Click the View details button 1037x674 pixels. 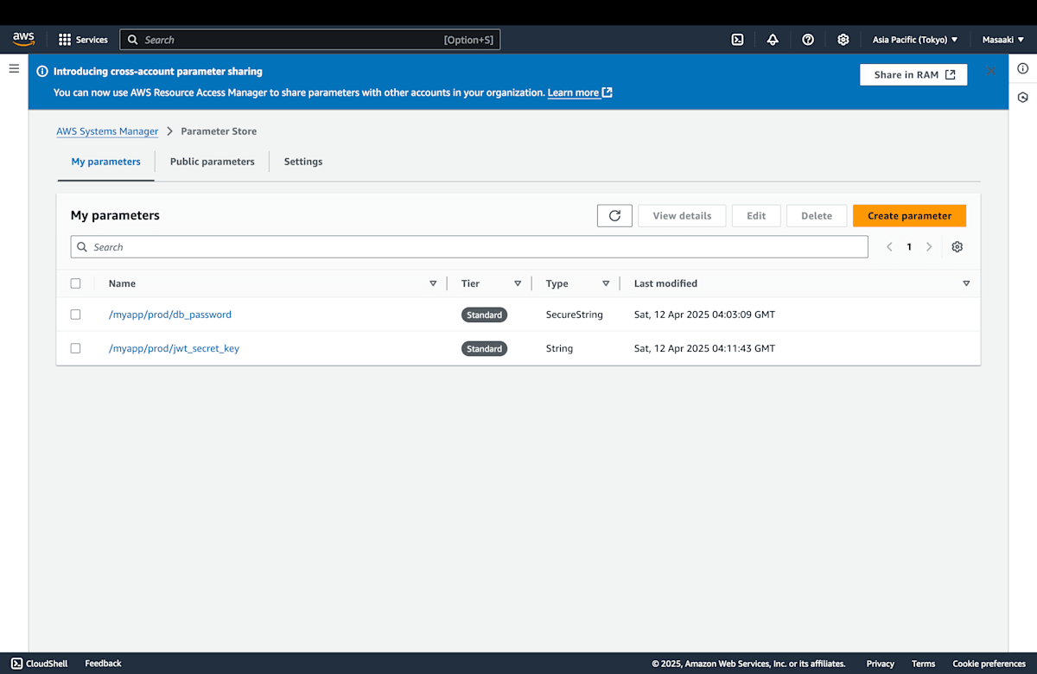(x=682, y=216)
